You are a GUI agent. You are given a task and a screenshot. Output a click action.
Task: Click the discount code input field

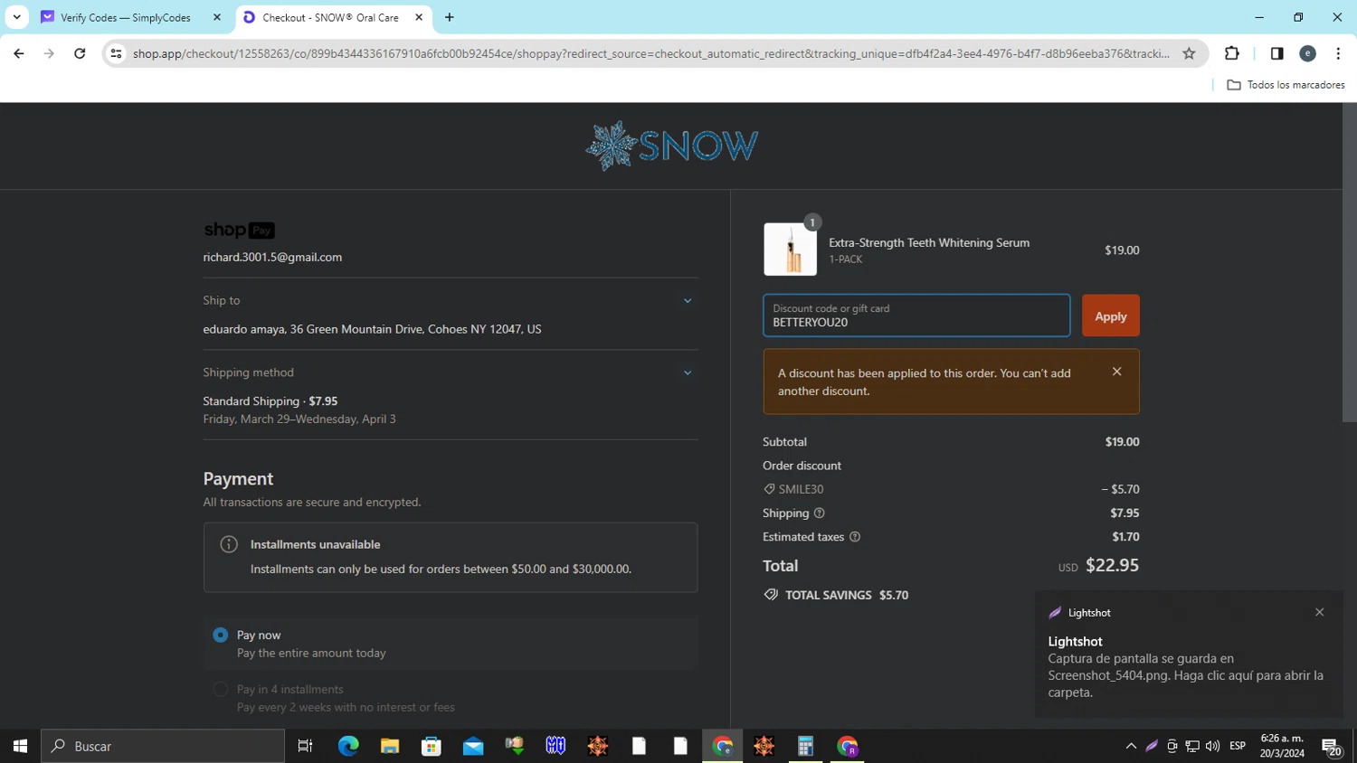click(916, 316)
